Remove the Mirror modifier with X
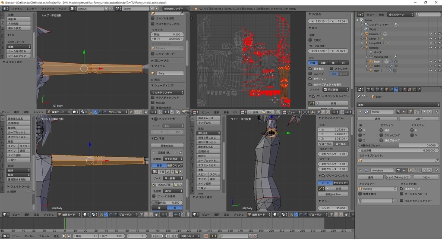Screen dimensions: 442x239 coord(437,112)
